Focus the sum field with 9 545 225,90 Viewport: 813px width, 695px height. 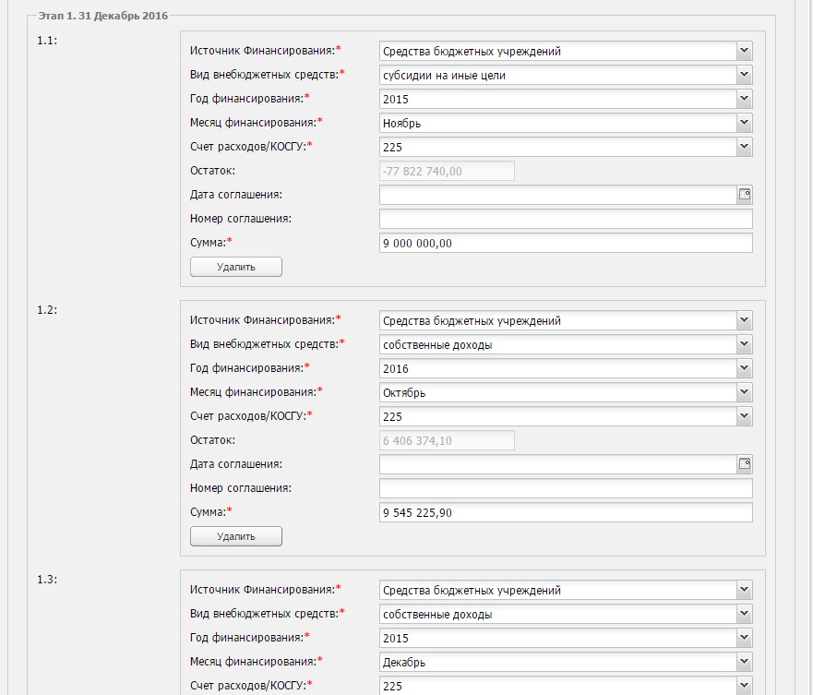(566, 512)
